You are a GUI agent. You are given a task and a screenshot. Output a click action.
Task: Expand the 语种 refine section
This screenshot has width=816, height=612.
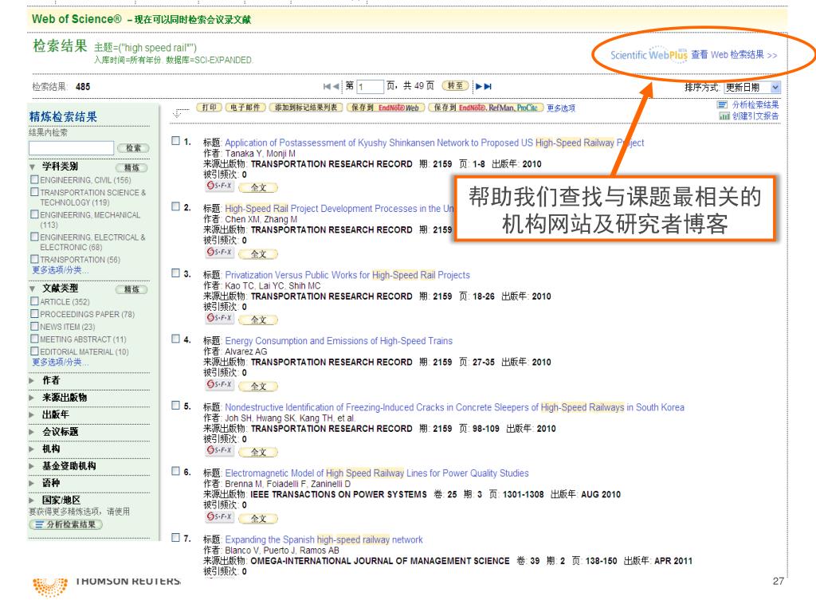[32, 484]
